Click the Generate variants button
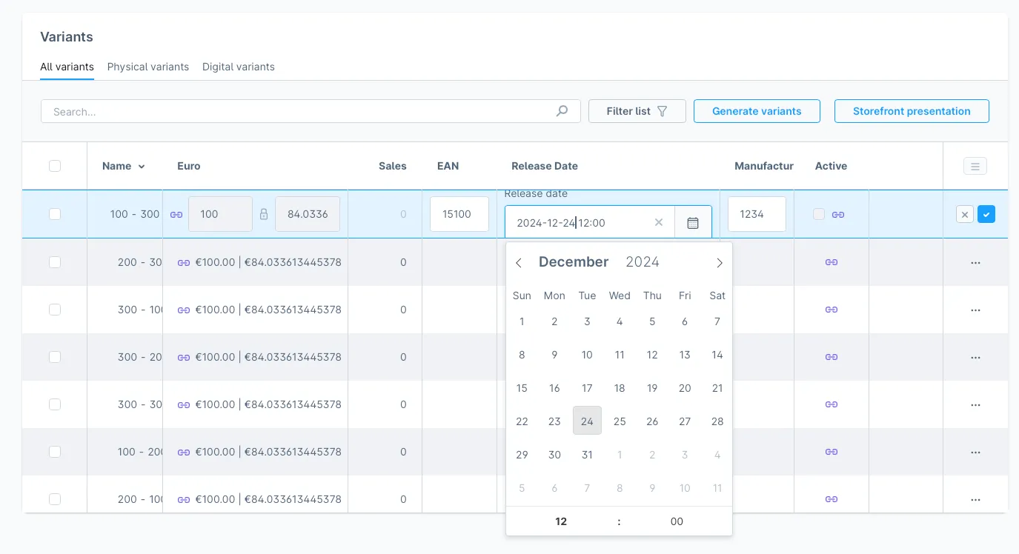Viewport: 1019px width, 554px height. [756, 110]
